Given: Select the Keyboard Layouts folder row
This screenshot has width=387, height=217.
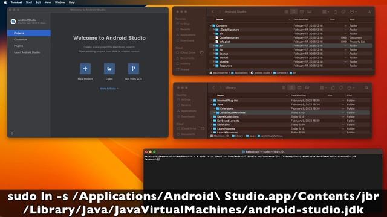Looking at the screenshot, I should (x=290, y=121).
